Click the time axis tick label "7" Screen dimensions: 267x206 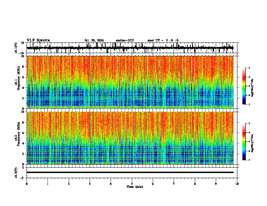coord(174,184)
